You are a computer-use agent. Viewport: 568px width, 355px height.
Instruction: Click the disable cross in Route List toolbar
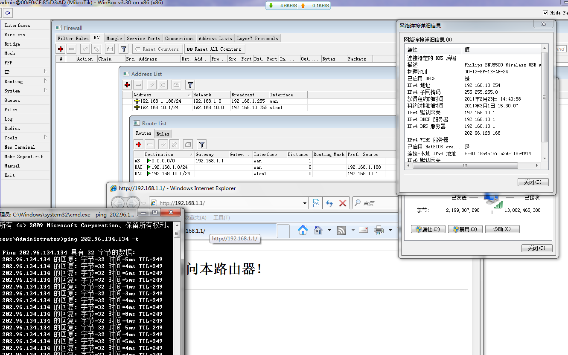coord(174,144)
